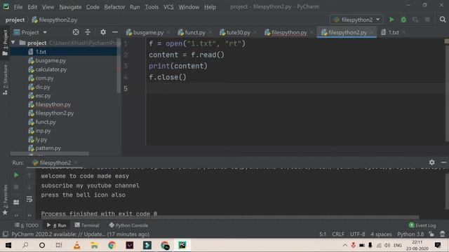Click the restore layout icon in Run panel
449x252 pixels.
coord(16,202)
